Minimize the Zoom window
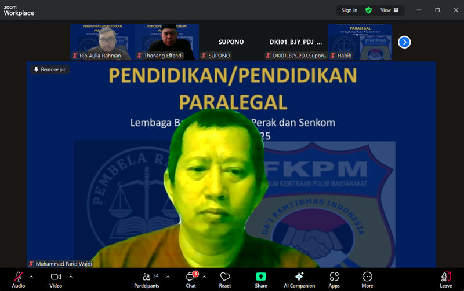The image size is (464, 291). click(419, 10)
